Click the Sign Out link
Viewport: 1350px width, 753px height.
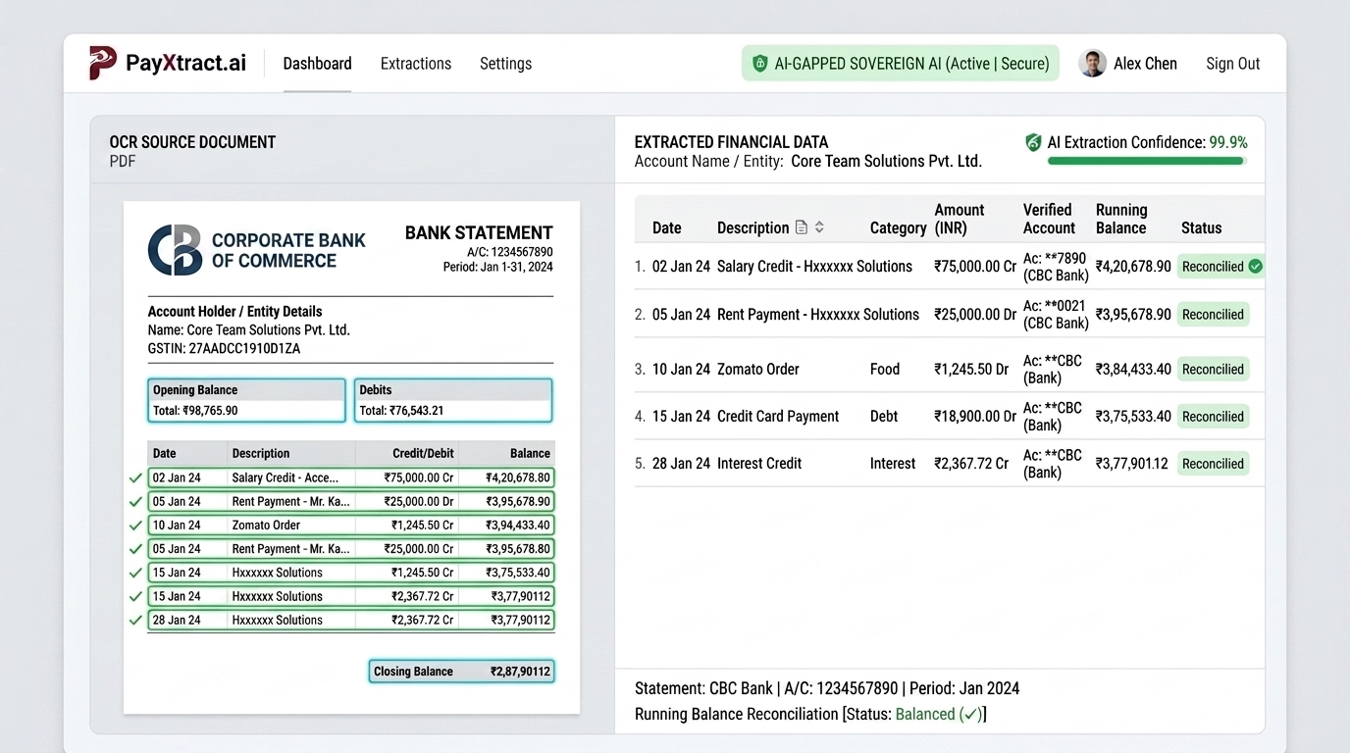pos(1233,64)
